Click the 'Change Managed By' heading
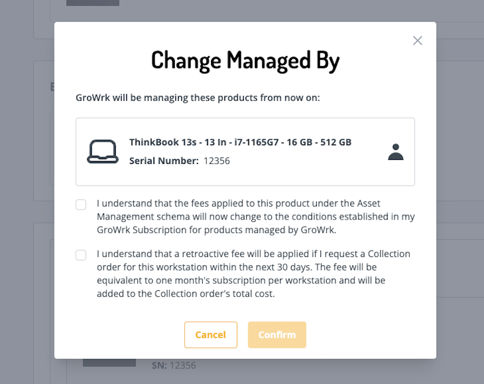The image size is (484, 384). (245, 60)
